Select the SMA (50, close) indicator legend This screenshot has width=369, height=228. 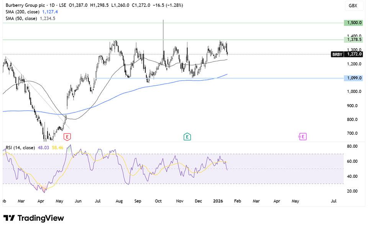21,18
